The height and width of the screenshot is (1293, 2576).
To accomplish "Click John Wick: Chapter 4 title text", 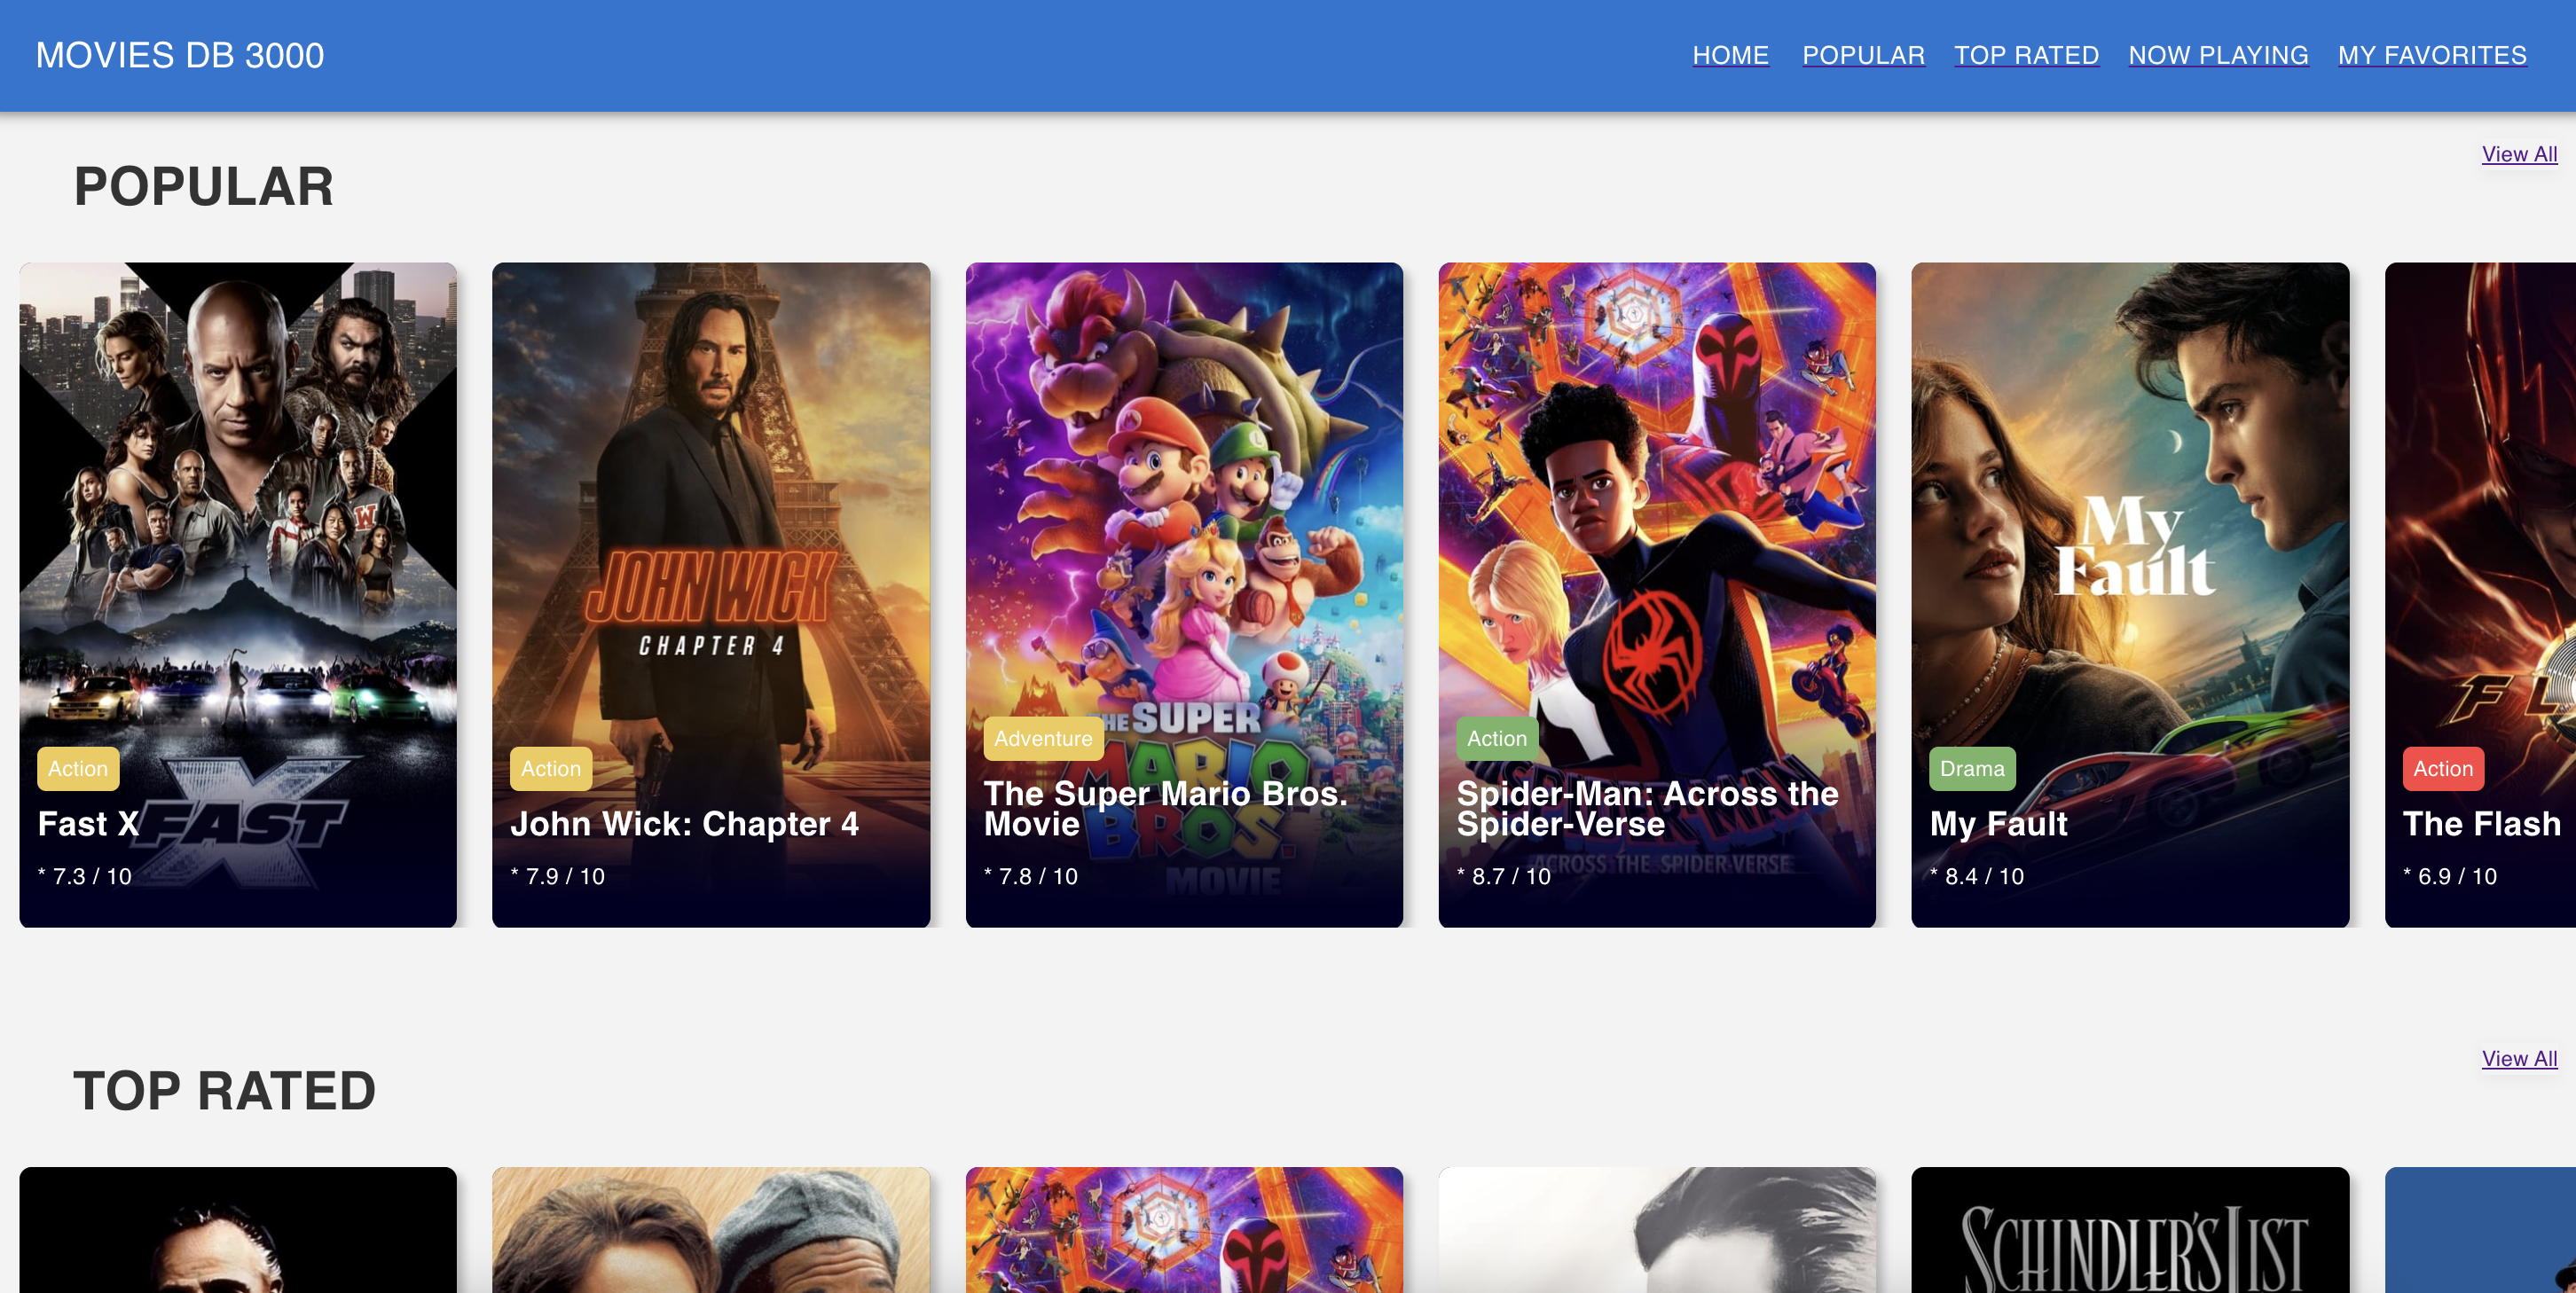I will [x=684, y=823].
